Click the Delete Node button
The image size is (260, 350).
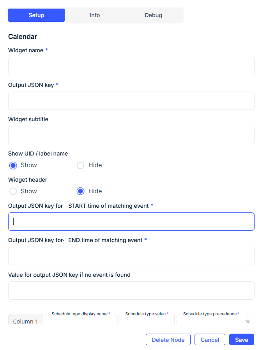(168, 339)
